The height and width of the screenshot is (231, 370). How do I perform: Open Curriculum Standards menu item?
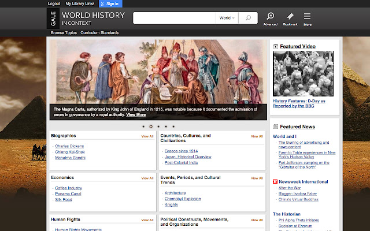99,33
